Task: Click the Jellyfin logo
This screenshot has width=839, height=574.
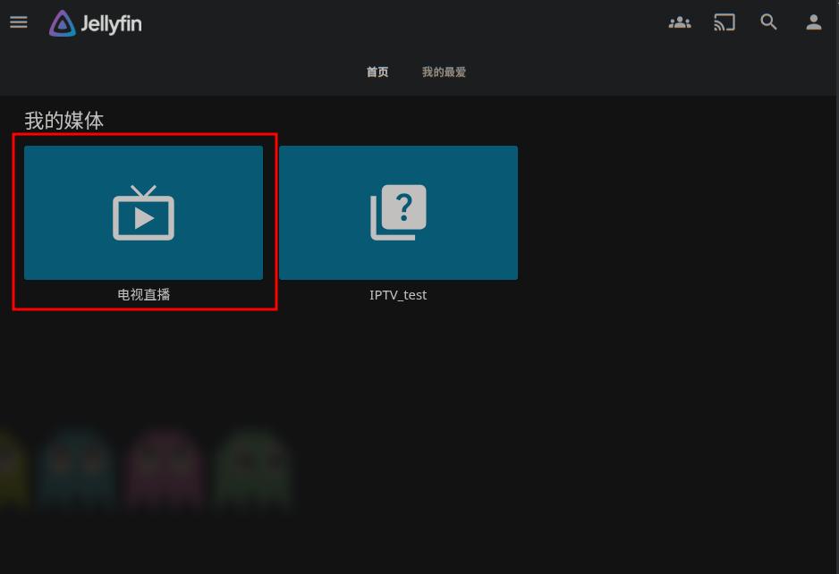Action: pos(95,23)
